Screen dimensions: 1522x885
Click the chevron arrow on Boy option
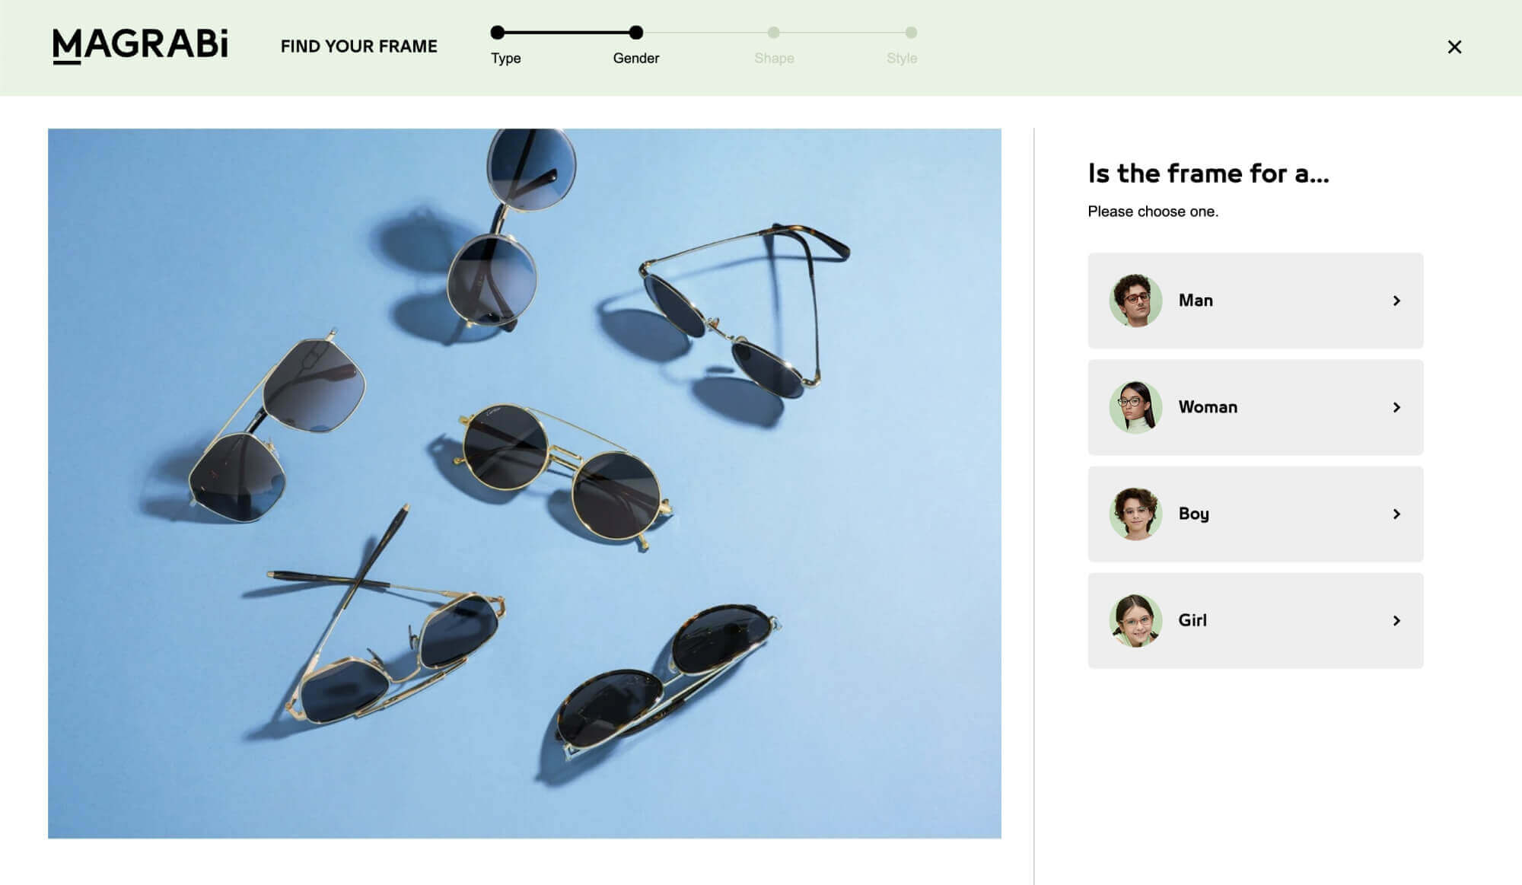click(1396, 514)
